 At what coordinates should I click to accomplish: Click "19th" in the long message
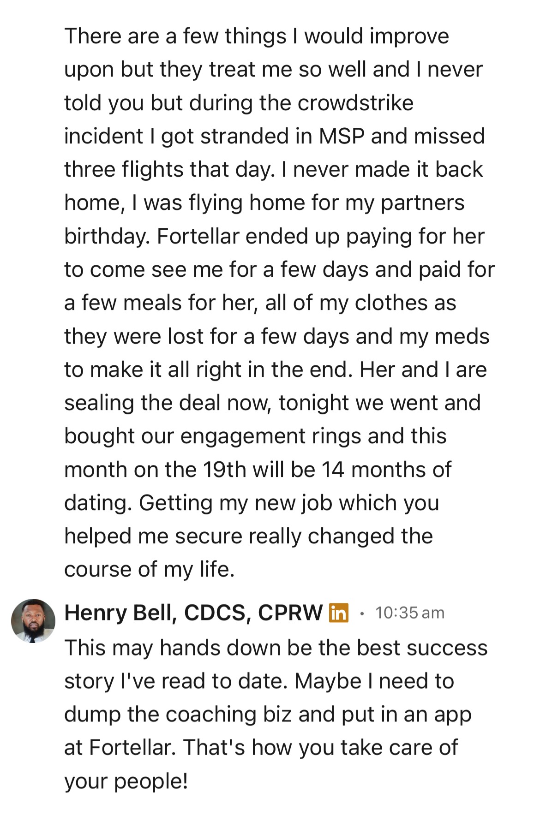(x=224, y=470)
